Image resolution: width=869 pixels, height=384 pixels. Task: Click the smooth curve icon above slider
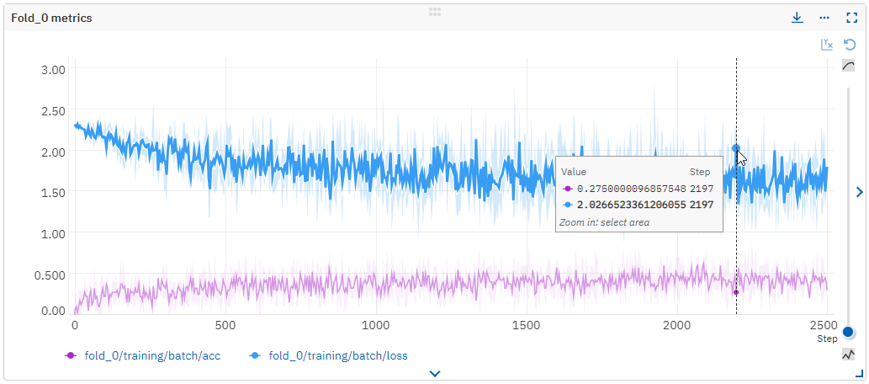pyautogui.click(x=849, y=66)
